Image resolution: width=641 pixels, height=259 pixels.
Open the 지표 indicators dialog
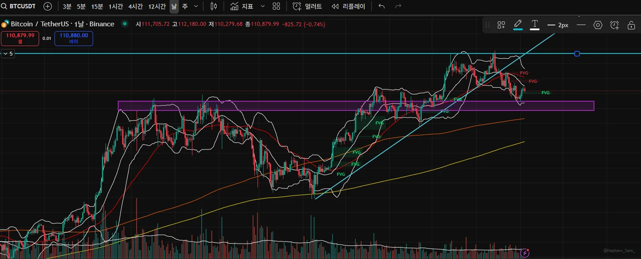point(242,7)
